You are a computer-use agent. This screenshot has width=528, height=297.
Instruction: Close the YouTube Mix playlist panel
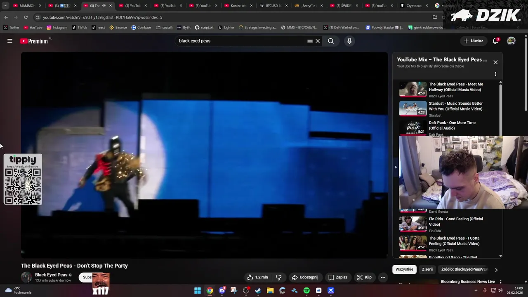coord(495,62)
